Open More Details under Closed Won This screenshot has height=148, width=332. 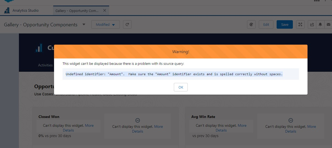[x=78, y=128]
